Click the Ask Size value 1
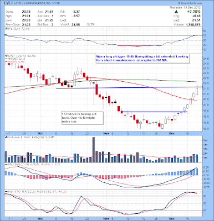The width and height of the screenshot is (214, 221). (52, 16)
